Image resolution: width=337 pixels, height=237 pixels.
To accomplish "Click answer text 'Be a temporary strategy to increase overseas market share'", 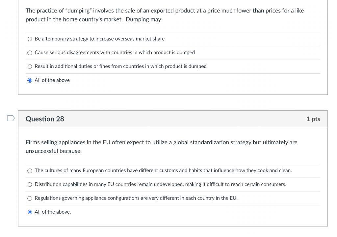I will [99, 39].
